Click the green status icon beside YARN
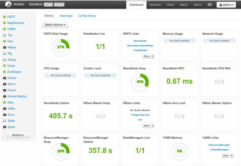The height and width of the screenshot is (166, 241). coord(4,29)
